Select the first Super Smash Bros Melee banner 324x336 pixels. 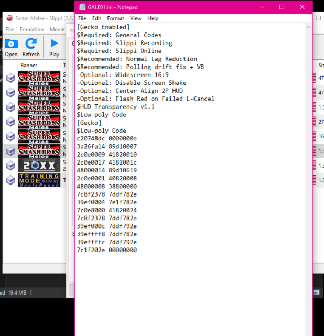pyautogui.click(x=39, y=78)
